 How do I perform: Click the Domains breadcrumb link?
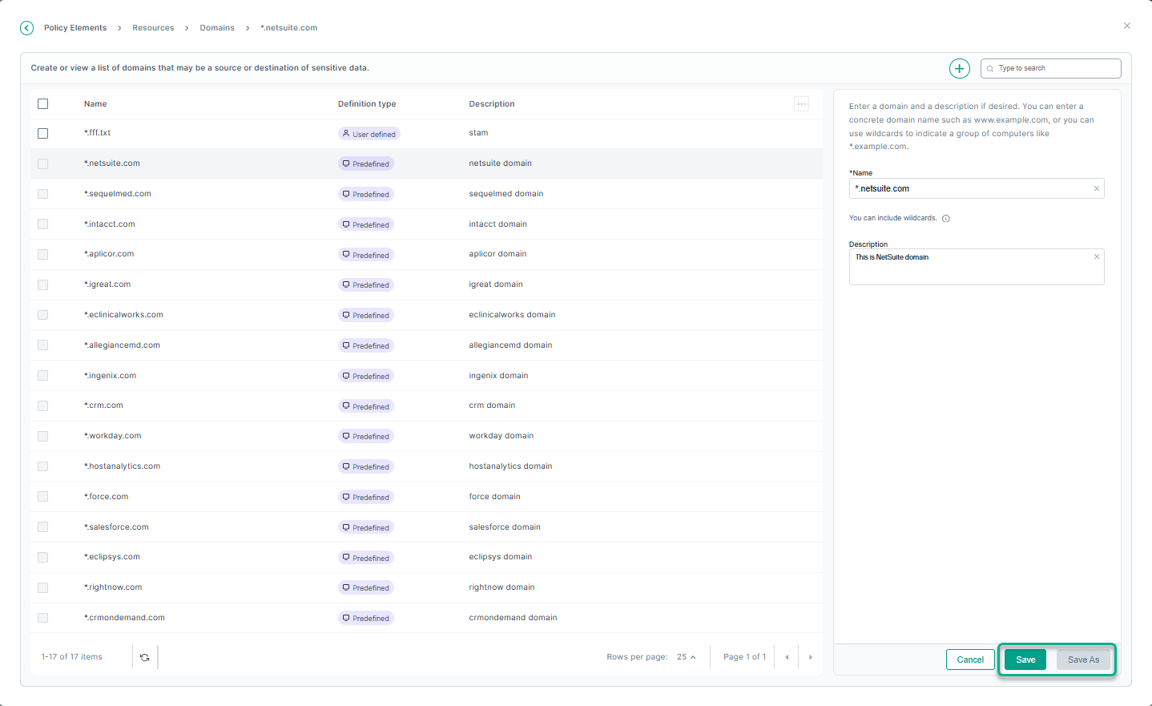(217, 28)
